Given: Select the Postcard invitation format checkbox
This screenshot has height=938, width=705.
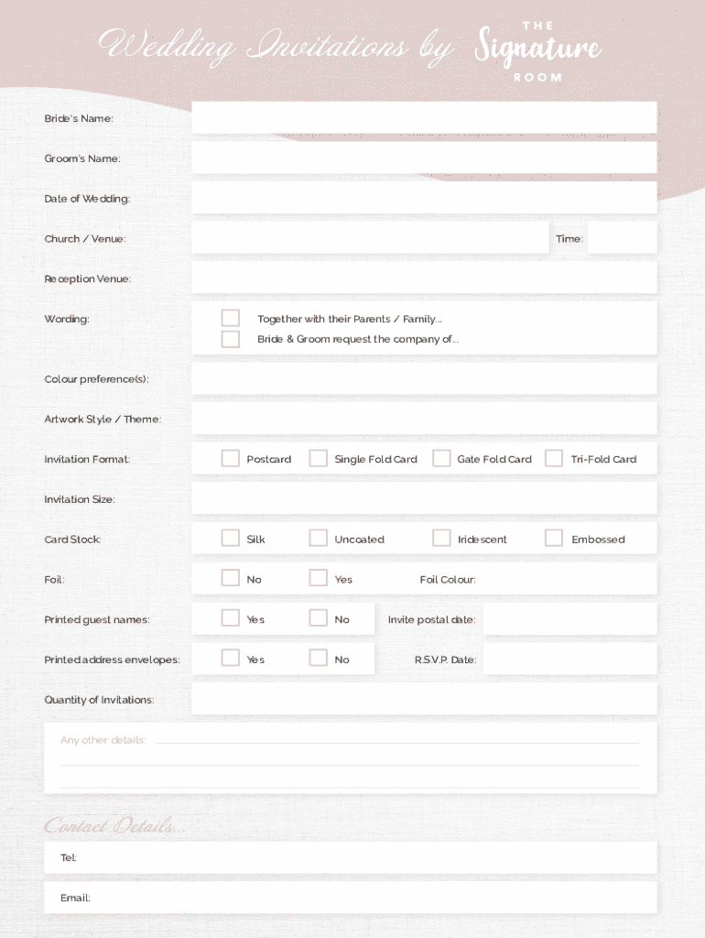Looking at the screenshot, I should (x=231, y=458).
